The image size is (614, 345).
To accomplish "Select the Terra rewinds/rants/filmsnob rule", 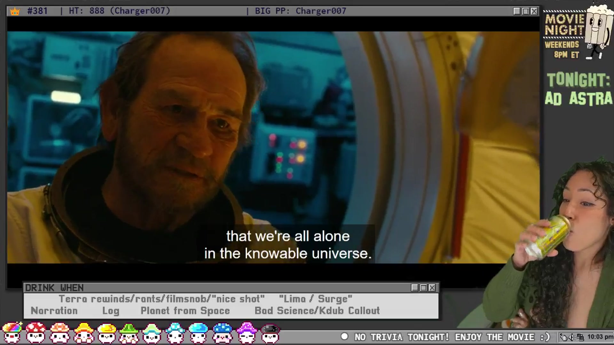I will [161, 299].
